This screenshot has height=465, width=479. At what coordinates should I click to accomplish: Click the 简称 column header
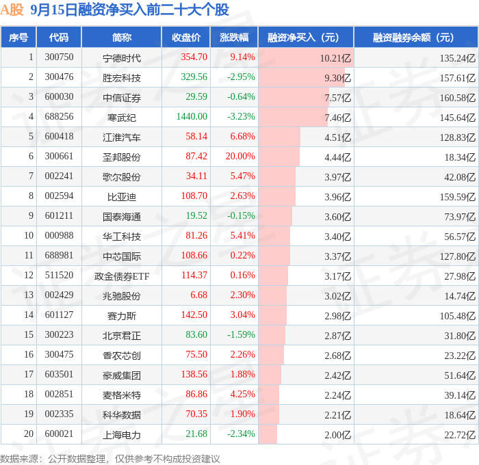tap(121, 37)
